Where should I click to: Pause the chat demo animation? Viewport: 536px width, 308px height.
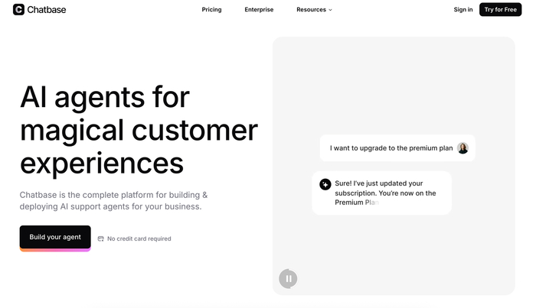288,279
